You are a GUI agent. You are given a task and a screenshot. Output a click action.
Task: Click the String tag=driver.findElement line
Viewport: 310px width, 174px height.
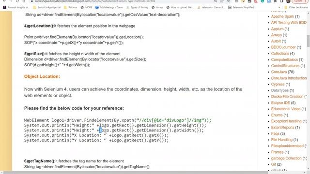[87, 167]
